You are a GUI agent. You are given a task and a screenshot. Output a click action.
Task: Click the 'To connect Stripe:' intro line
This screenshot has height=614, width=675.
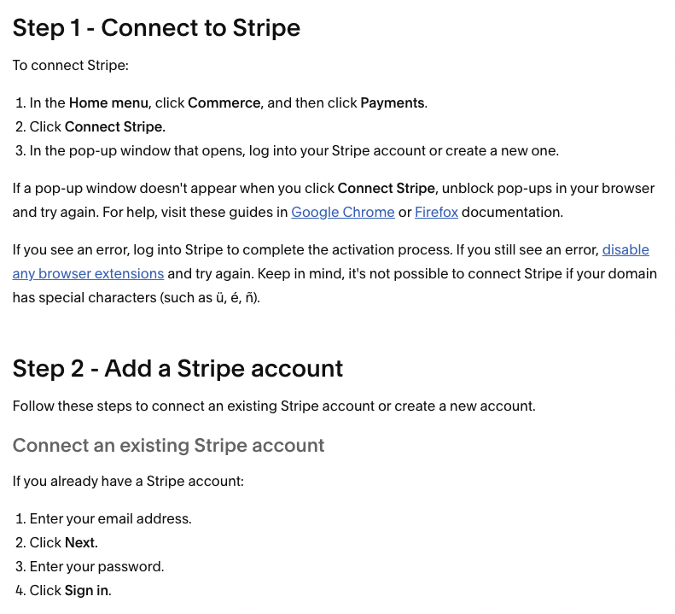(71, 66)
